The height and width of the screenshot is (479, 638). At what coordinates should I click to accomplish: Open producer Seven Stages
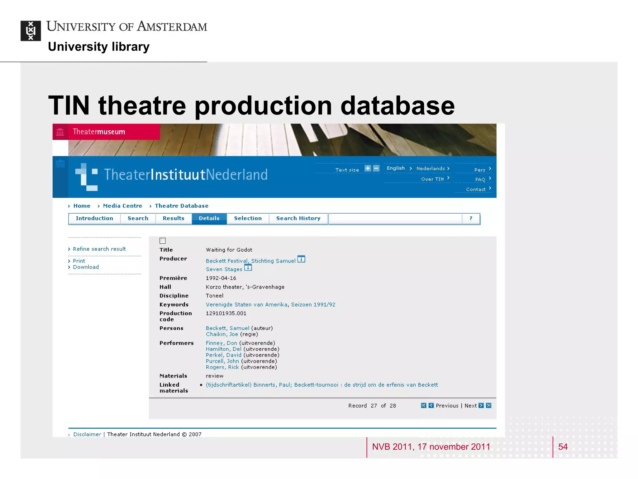pyautogui.click(x=224, y=269)
